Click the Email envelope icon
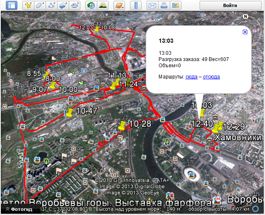The image size is (265, 215). click(x=152, y=5)
